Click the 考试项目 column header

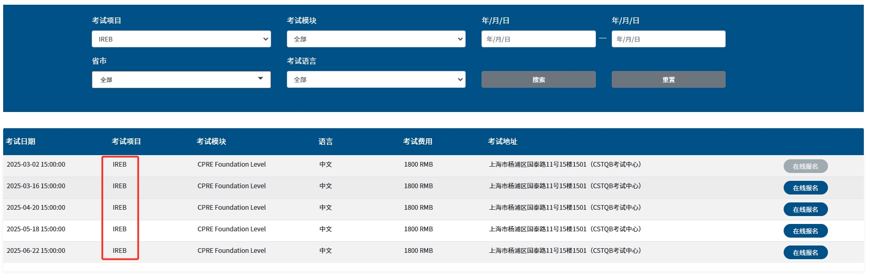(x=127, y=141)
